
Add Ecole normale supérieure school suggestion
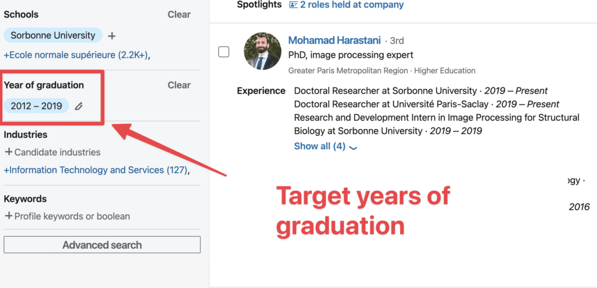click(76, 55)
